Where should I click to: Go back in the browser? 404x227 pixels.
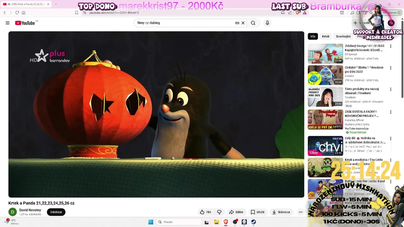5,13
